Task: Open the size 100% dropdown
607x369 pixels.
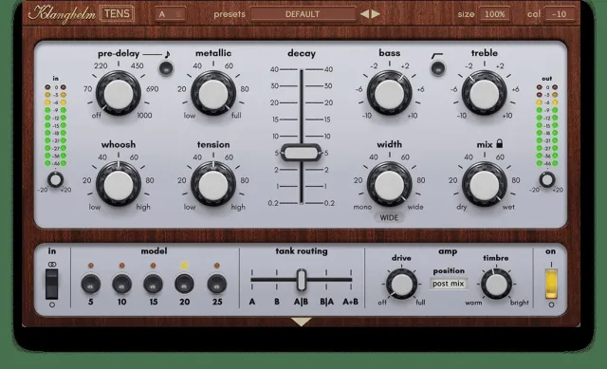Action: click(x=494, y=14)
